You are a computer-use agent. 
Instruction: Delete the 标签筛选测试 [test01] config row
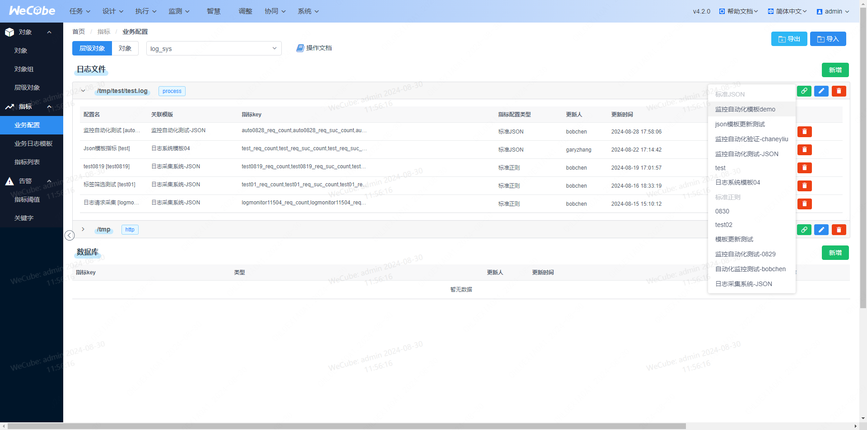(x=805, y=186)
